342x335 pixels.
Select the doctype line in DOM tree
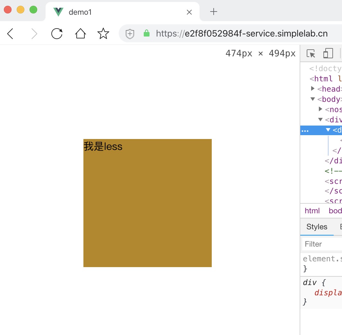coord(325,68)
